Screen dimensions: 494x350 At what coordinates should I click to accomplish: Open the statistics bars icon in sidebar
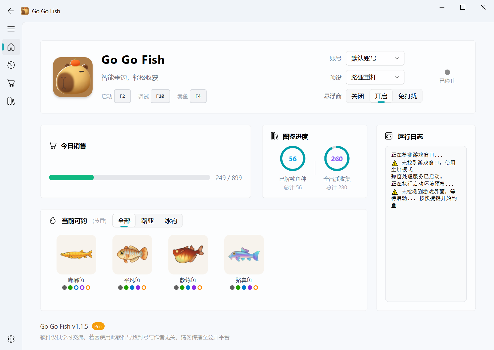11,101
